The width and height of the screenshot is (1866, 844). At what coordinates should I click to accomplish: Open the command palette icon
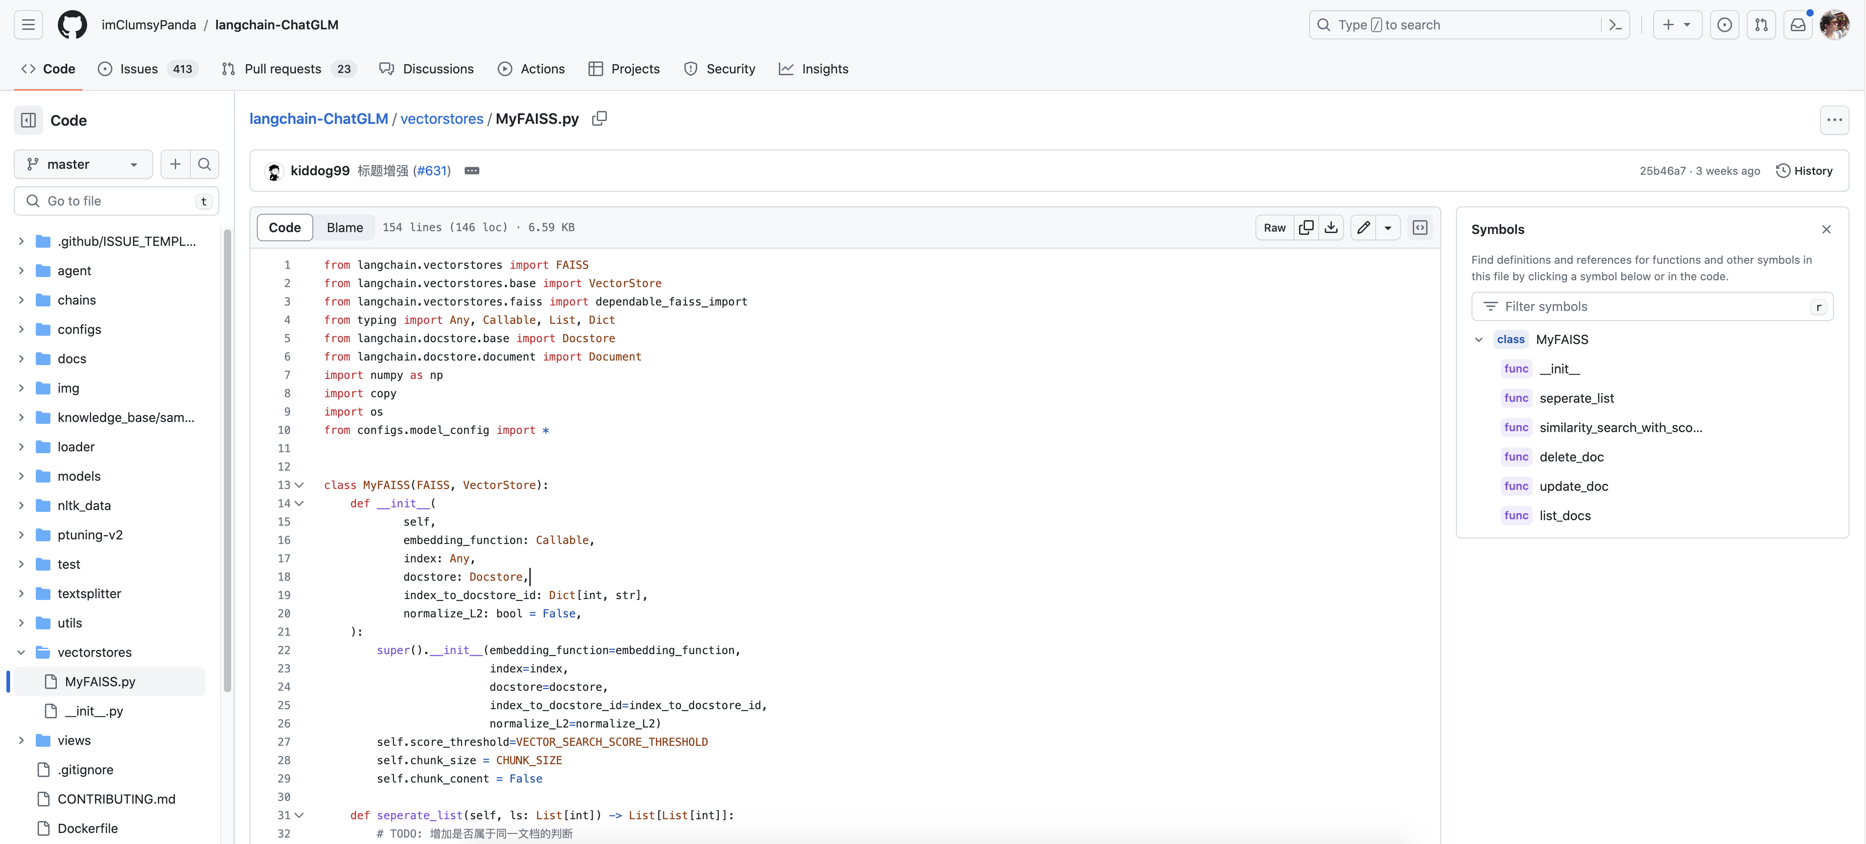(1616, 25)
